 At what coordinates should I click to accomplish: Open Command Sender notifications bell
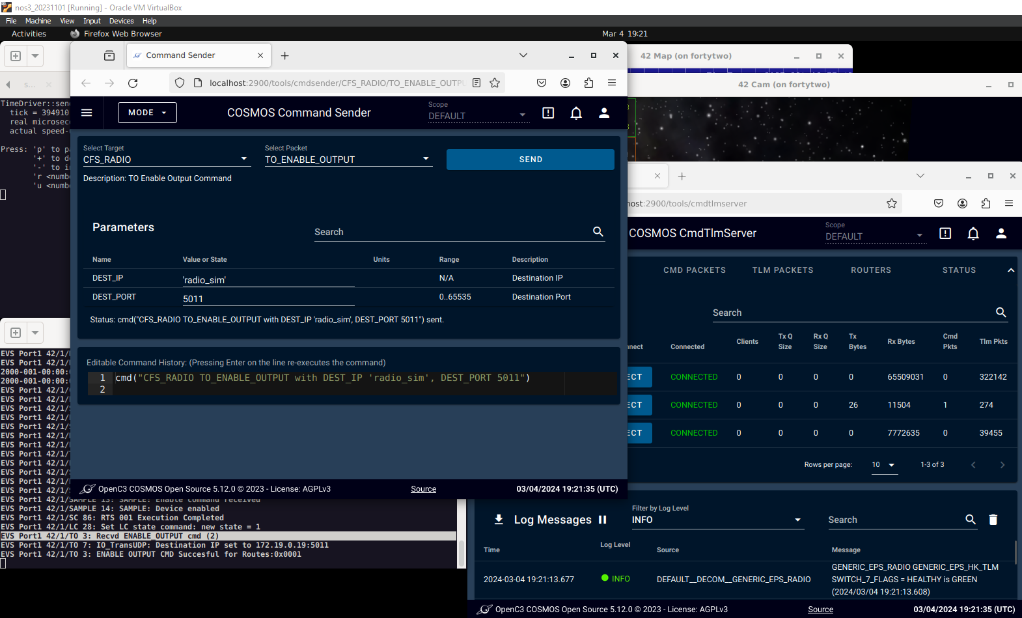[576, 113]
